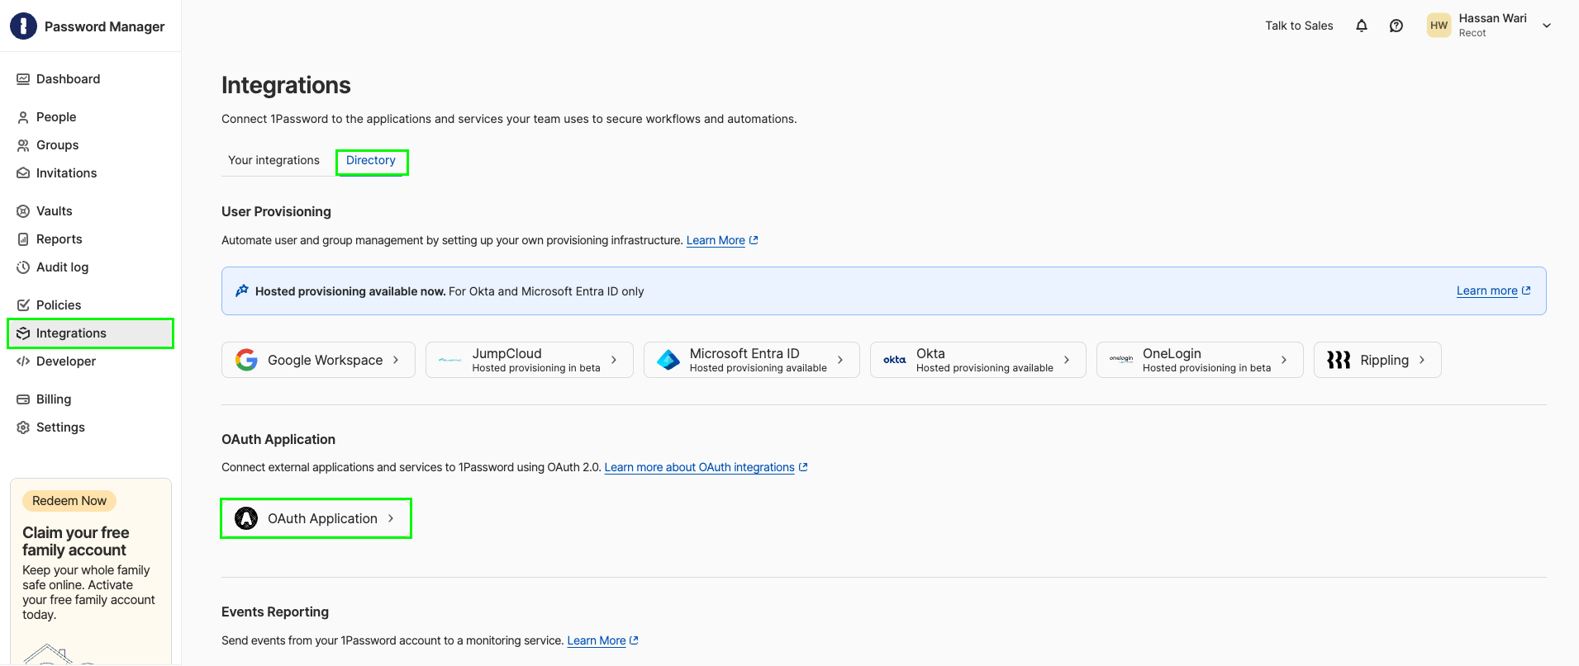1579x666 pixels.
Task: Switch to the Your integrations tab
Action: 273,160
